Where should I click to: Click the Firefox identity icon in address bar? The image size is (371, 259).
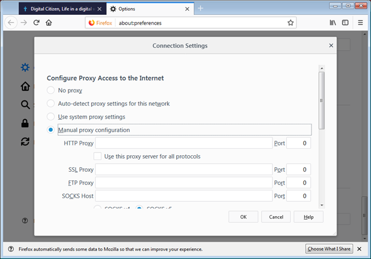100,23
